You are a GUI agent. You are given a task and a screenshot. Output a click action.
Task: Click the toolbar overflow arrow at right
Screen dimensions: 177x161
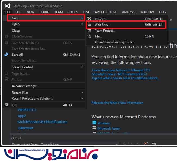[171, 20]
